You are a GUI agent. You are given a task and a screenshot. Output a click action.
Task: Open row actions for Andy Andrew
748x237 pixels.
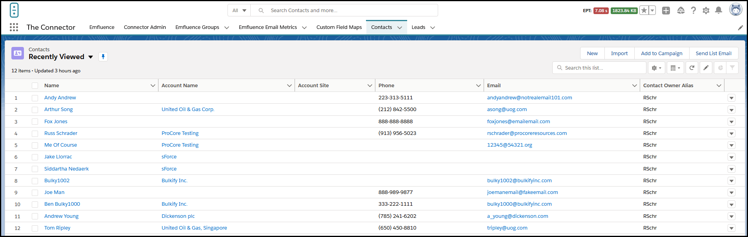732,98
